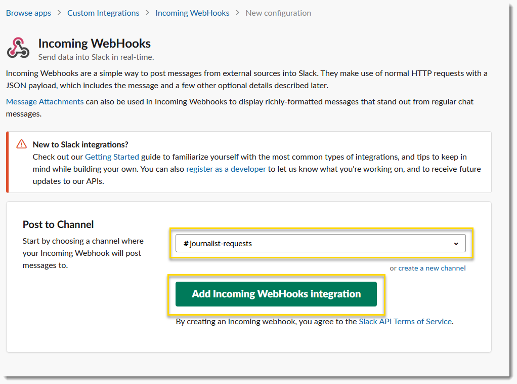Go to Custom Integrations breadcrumb
The height and width of the screenshot is (384, 517).
coord(103,13)
